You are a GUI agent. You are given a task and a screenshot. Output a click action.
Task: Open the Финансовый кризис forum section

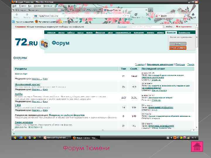(28, 84)
